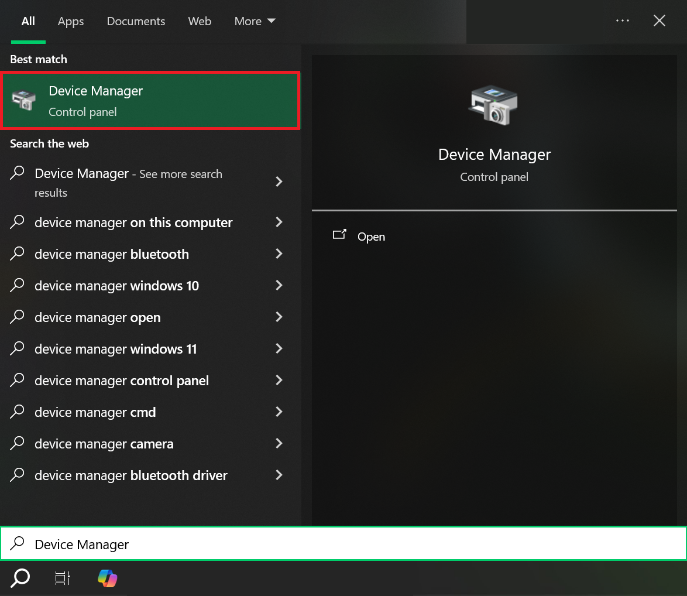The image size is (687, 596).
Task: Close the search panel with X
Action: 659,21
